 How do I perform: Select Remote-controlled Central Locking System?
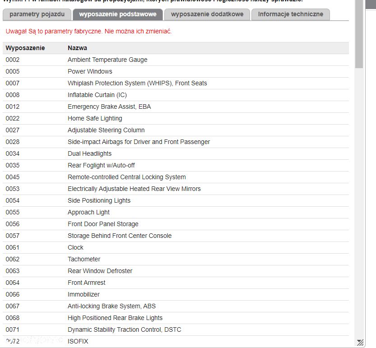tap(126, 177)
